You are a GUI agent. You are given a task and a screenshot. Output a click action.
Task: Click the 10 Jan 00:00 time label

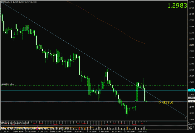[117, 132]
